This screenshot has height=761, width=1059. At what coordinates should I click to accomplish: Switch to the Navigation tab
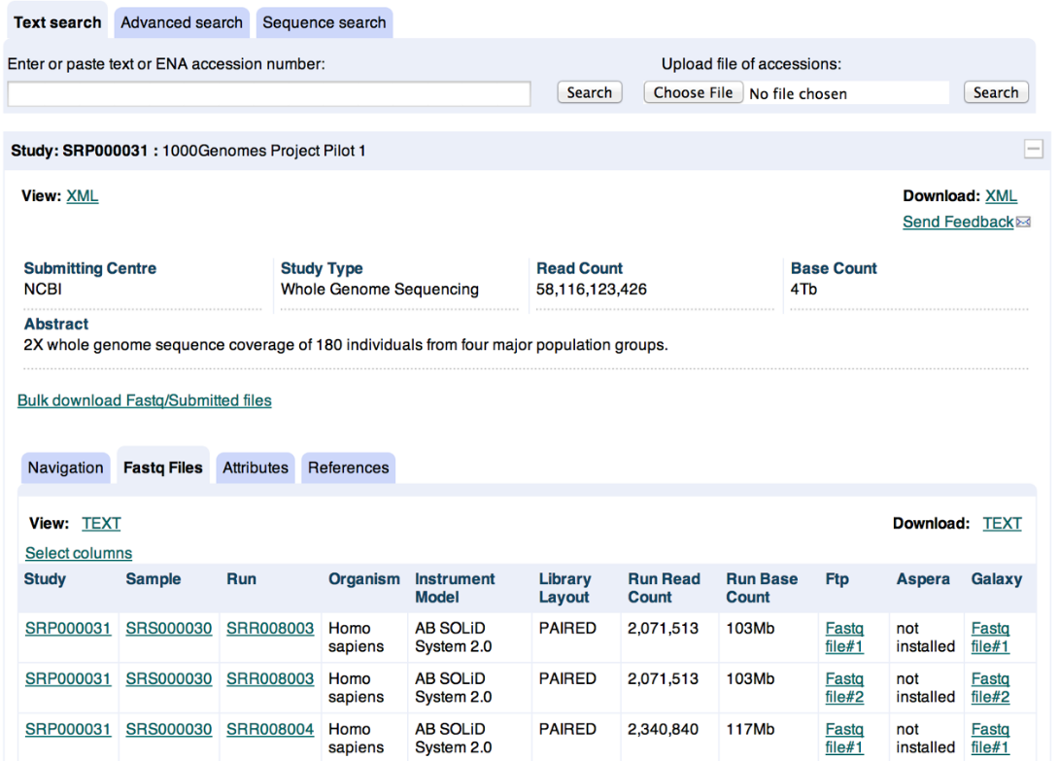pyautogui.click(x=65, y=467)
